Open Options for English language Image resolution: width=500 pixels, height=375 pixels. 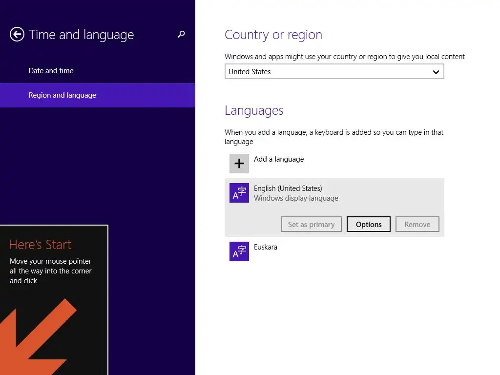click(x=369, y=224)
